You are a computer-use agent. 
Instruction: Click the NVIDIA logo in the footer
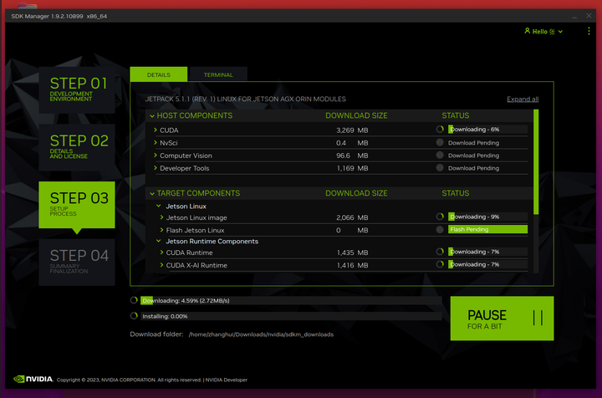33,380
